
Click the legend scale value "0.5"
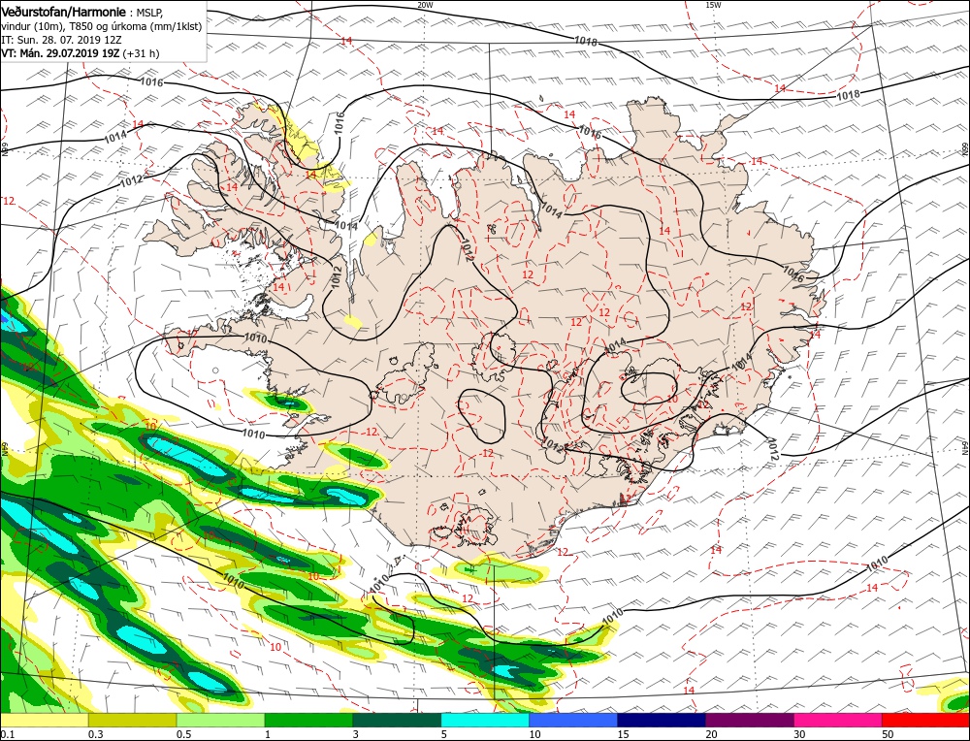[x=183, y=734]
